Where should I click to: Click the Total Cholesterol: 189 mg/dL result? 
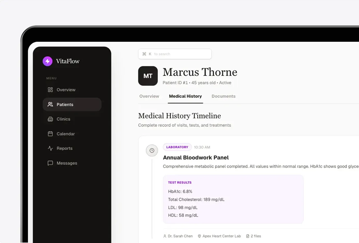pyautogui.click(x=196, y=200)
